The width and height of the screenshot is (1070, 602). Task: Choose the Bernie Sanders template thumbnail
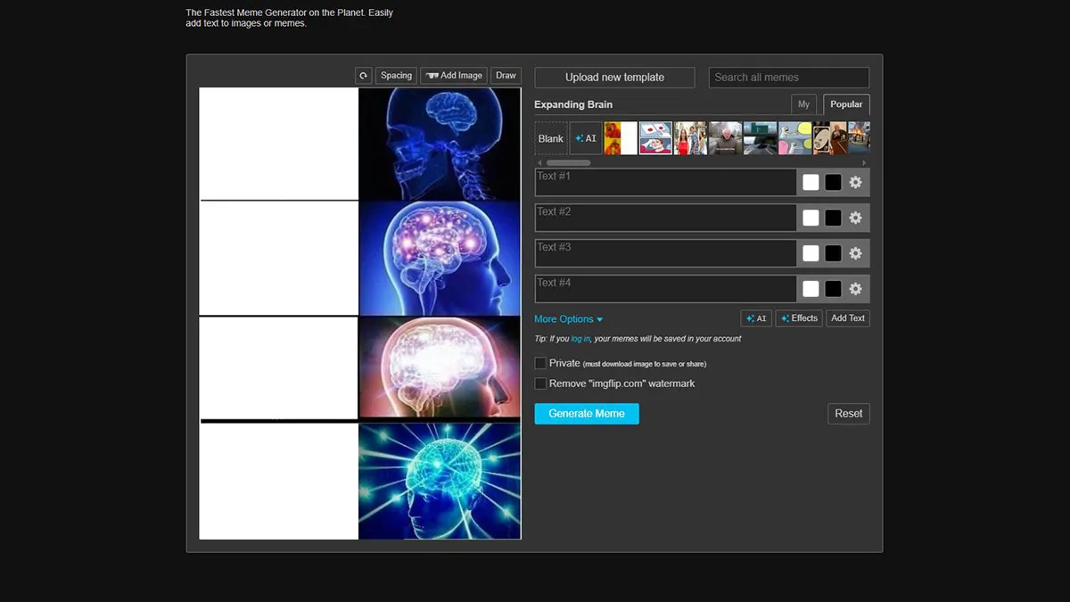[x=725, y=138]
